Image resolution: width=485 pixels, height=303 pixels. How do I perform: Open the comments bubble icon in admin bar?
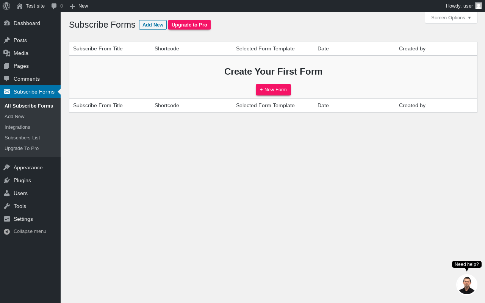point(54,6)
